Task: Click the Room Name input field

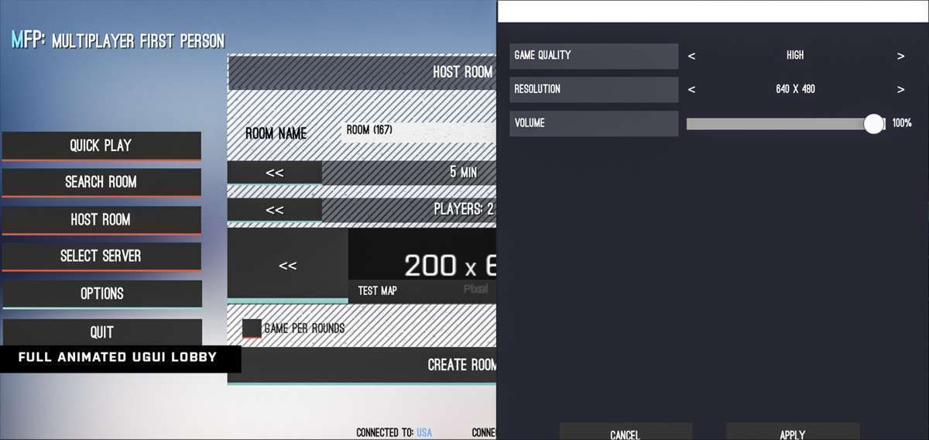Action: pyautogui.click(x=418, y=131)
